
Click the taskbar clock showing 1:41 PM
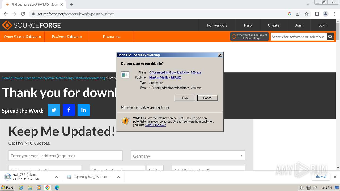(326, 188)
